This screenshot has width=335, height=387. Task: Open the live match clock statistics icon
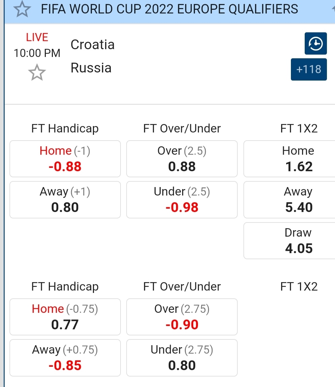(315, 43)
